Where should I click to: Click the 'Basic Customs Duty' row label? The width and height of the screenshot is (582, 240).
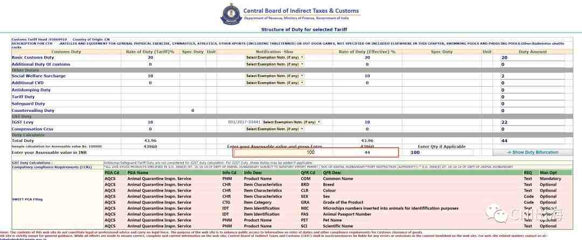coord(33,58)
